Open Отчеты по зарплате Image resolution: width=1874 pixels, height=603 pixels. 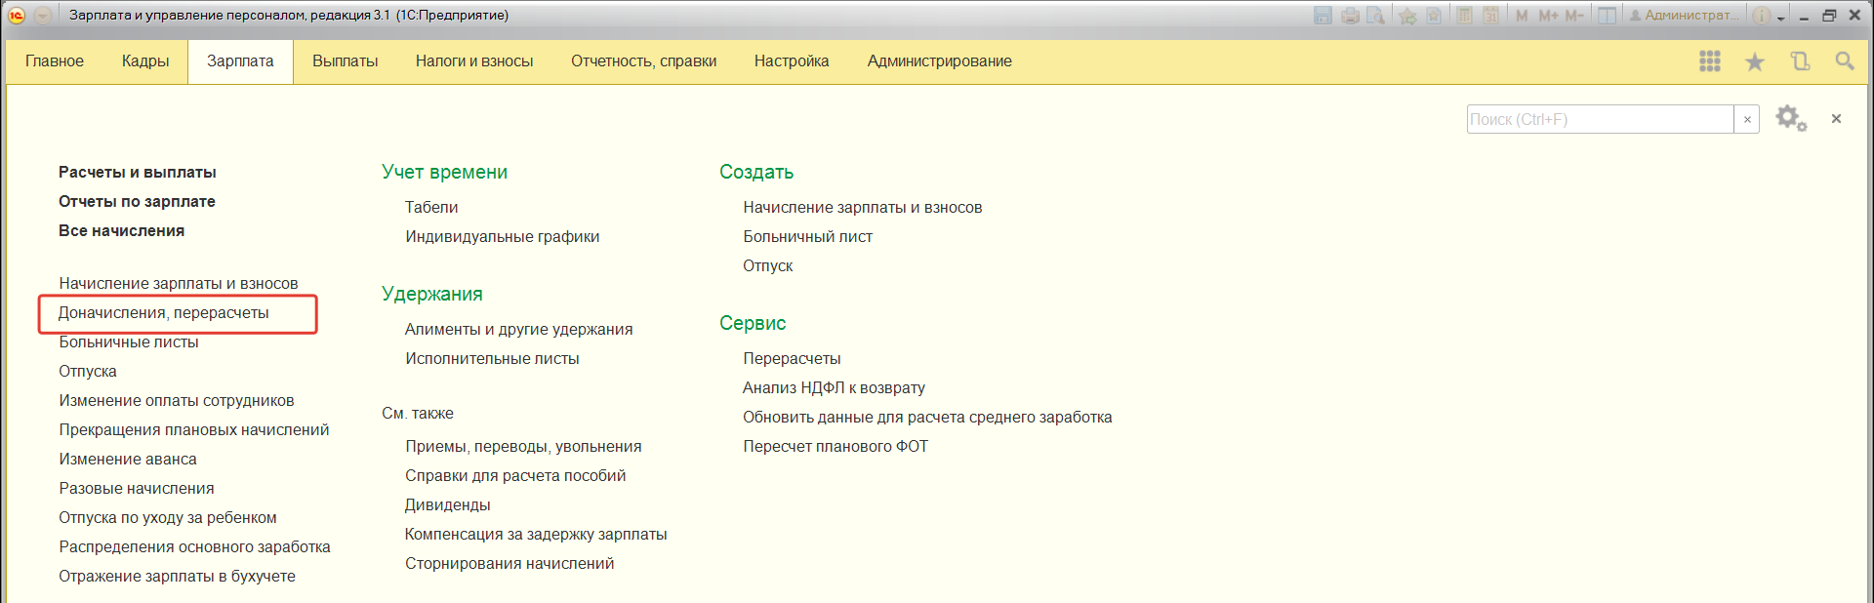point(137,201)
